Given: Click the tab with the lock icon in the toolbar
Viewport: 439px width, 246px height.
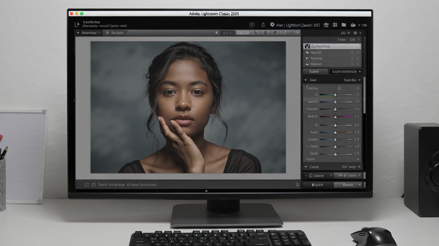Looking at the screenshot, I should click(x=115, y=33).
